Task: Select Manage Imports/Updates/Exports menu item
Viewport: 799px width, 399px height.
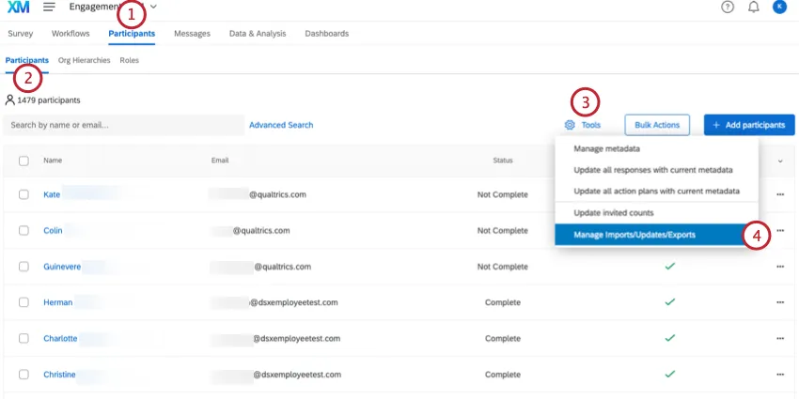Action: click(634, 235)
